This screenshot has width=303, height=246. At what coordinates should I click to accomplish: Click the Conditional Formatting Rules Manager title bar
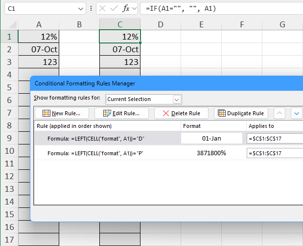167,83
